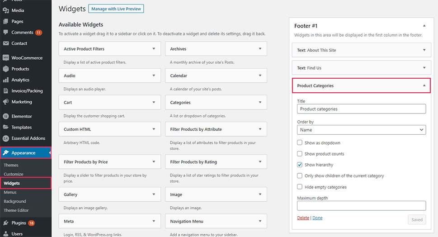Viewport: 438px width, 237px height.
Task: Go to Theme Editor in Appearance menu
Action: (x=16, y=210)
